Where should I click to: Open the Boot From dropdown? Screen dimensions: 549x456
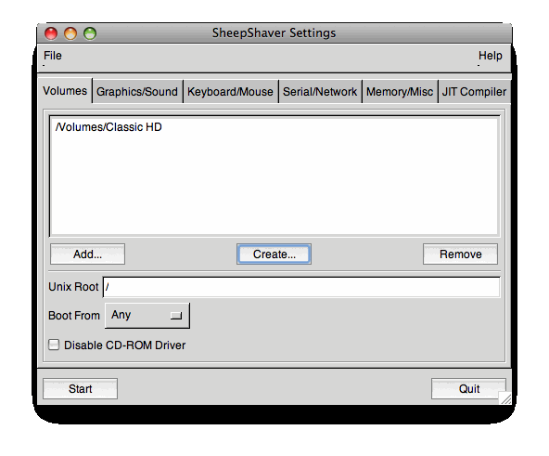pos(147,316)
